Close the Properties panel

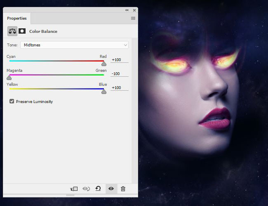(134, 10)
